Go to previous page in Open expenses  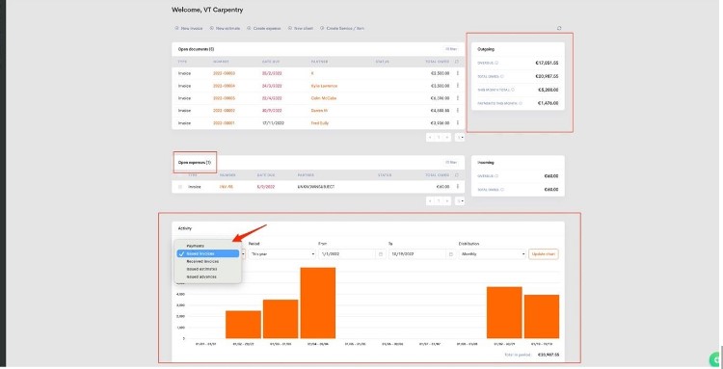coord(430,201)
